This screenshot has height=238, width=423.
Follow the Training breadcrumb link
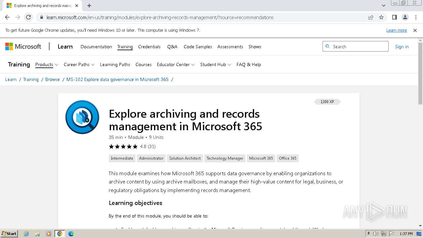click(31, 79)
